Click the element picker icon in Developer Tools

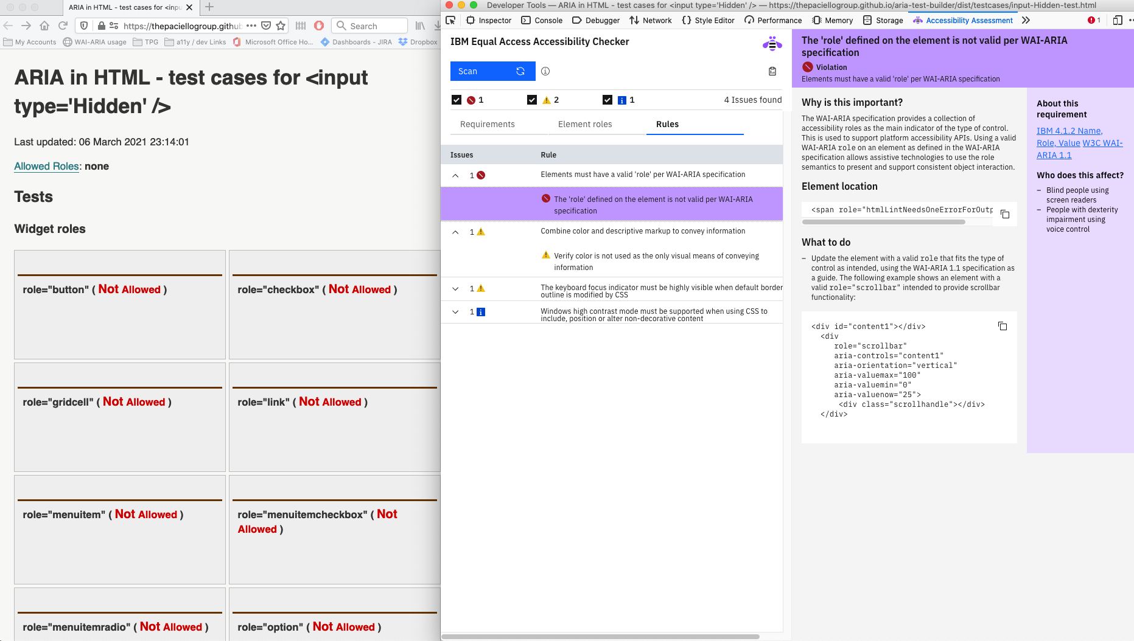tap(450, 20)
